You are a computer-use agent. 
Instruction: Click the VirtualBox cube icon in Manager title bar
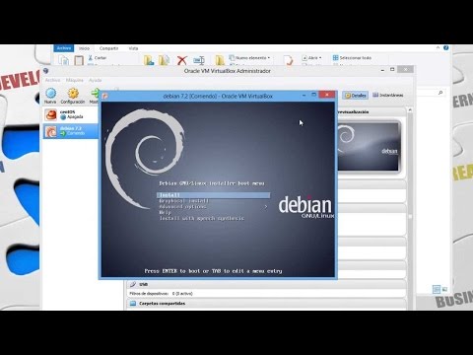pyautogui.click(x=46, y=71)
